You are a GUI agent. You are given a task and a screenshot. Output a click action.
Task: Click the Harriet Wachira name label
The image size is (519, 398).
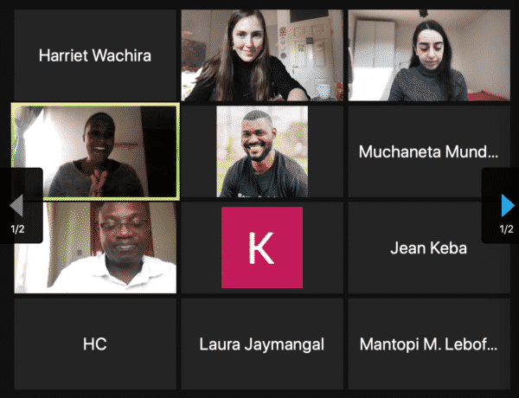coord(95,55)
